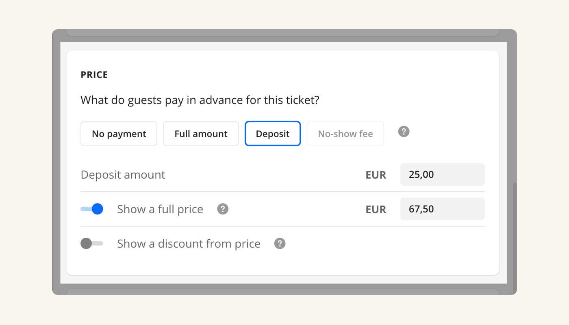Click the Show a full price label text
This screenshot has height=325, width=569.
160,209
